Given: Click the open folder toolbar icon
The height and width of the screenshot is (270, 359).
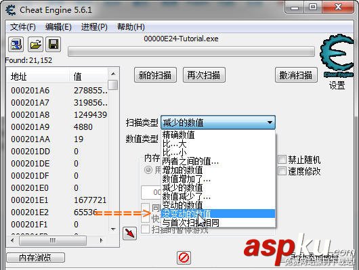Looking at the screenshot, I should pos(35,44).
